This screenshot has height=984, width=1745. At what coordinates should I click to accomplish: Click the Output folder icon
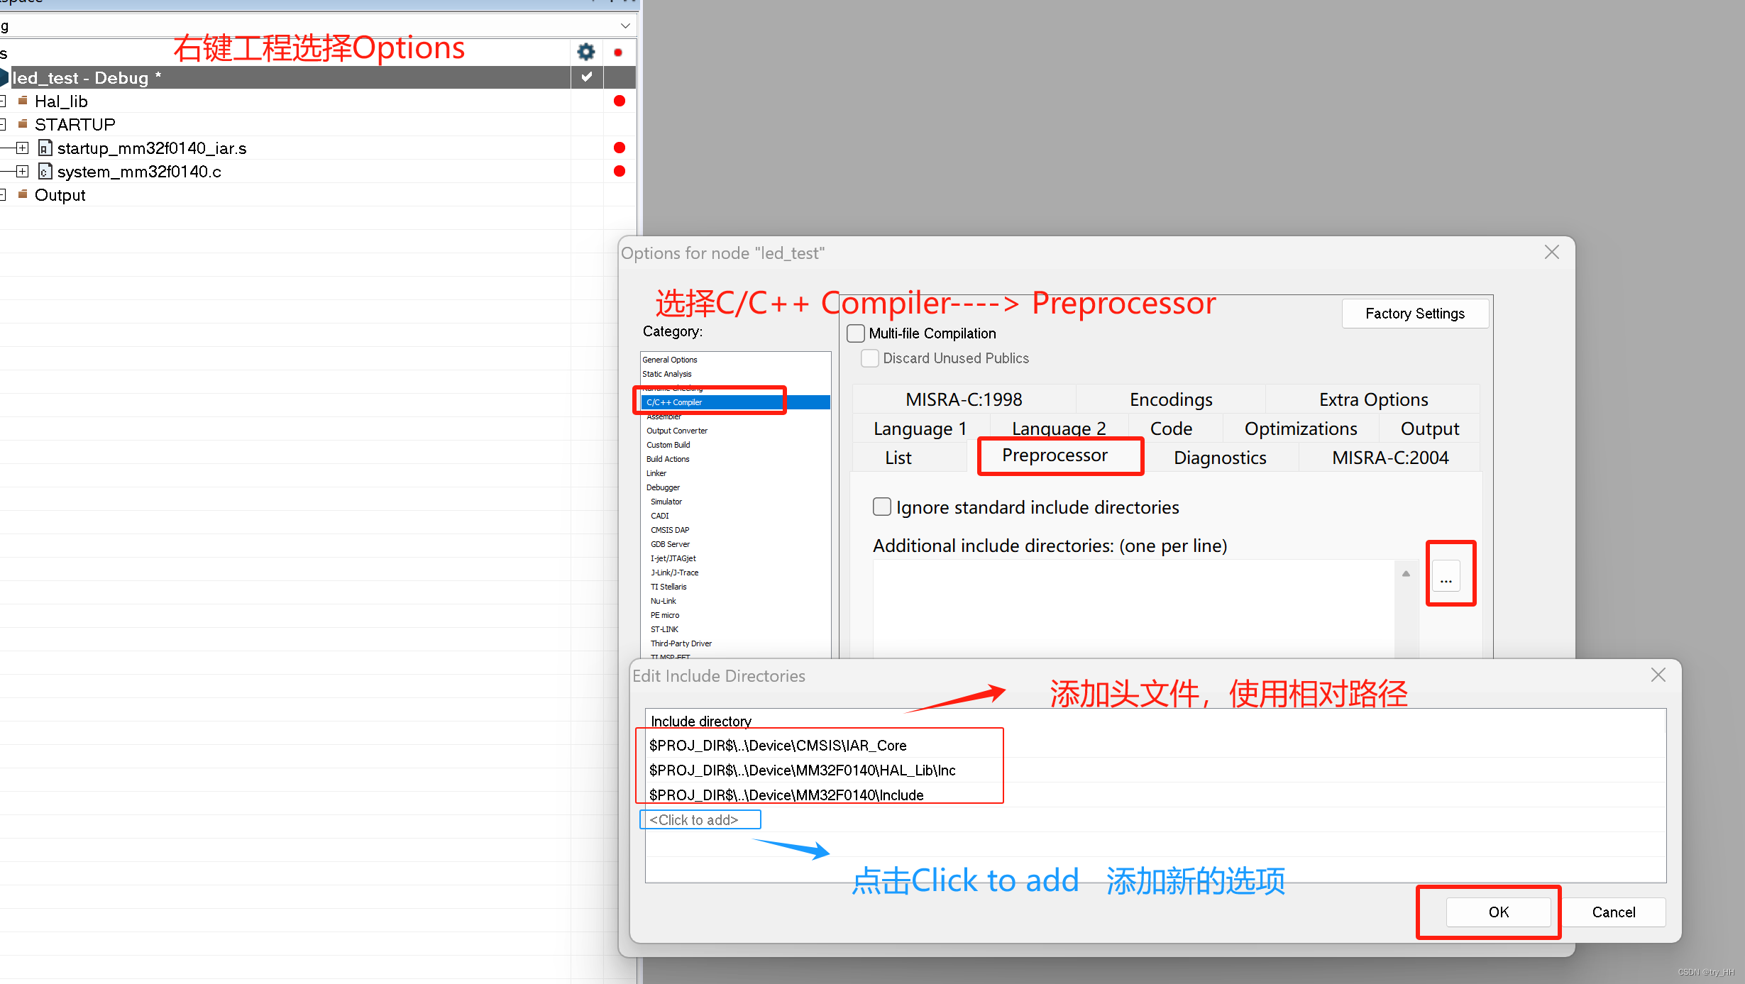[23, 194]
